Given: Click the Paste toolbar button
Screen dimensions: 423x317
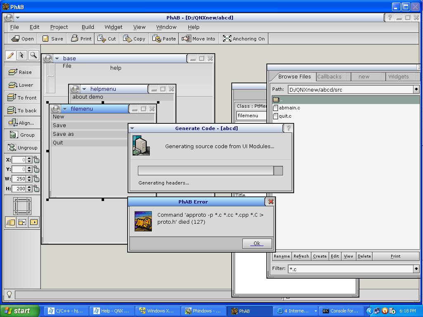Looking at the screenshot, I should tap(164, 39).
